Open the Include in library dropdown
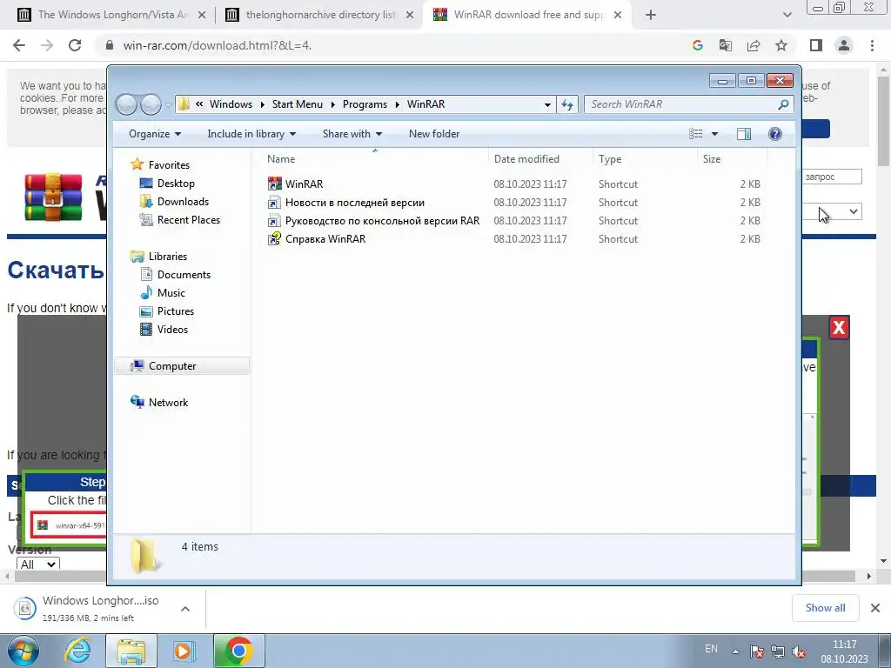 251,133
